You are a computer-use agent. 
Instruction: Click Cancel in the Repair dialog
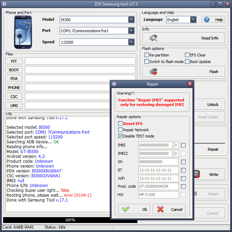[x=169, y=209]
